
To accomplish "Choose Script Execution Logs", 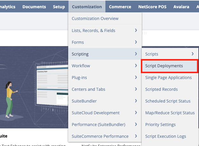I will [x=170, y=136].
